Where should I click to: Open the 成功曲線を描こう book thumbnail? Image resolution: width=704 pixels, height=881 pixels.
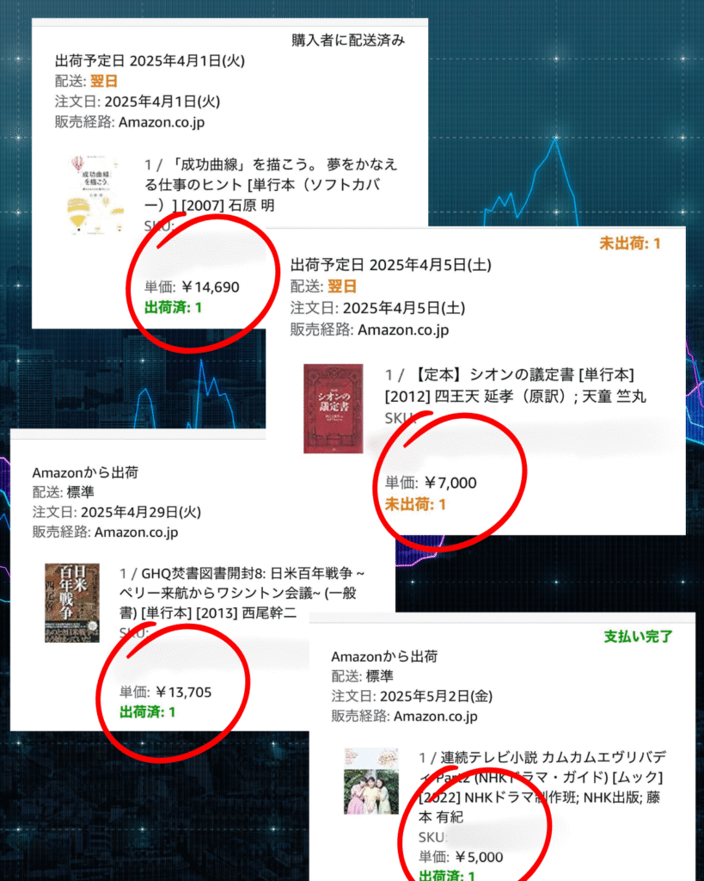(96, 195)
